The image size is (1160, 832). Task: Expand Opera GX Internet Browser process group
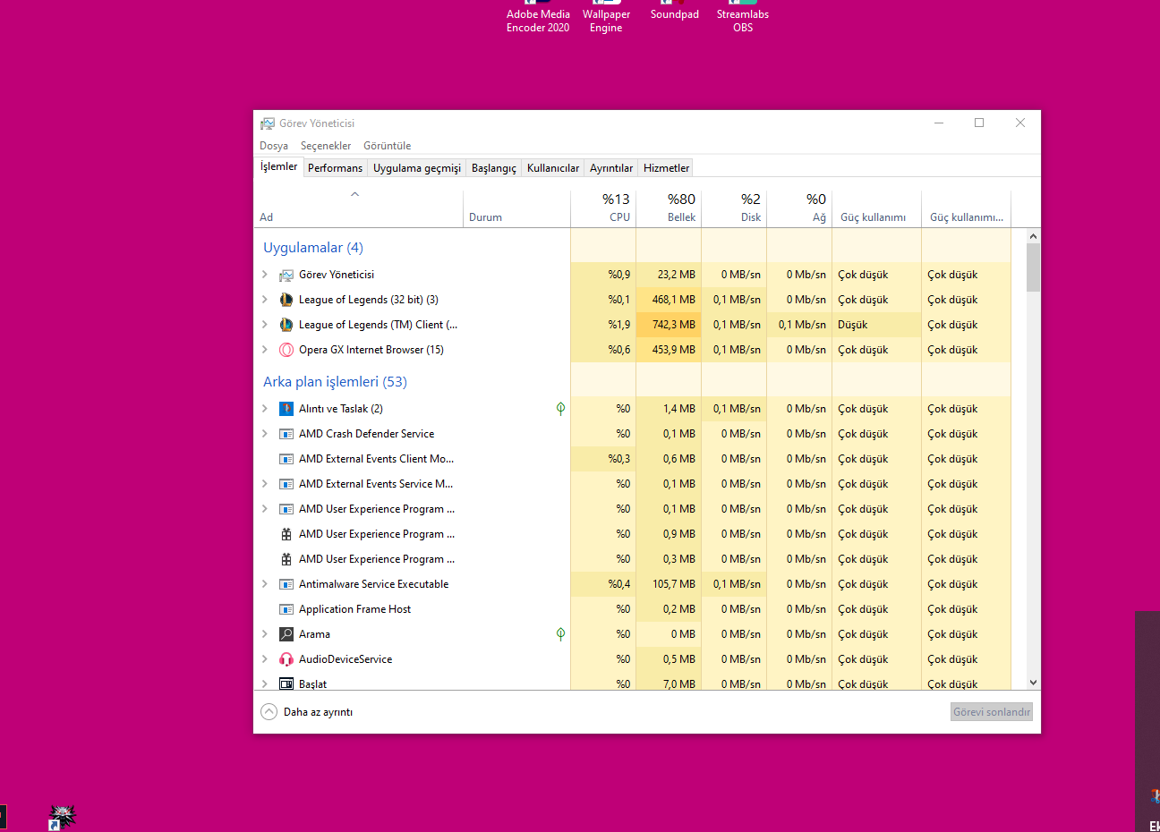tap(265, 350)
